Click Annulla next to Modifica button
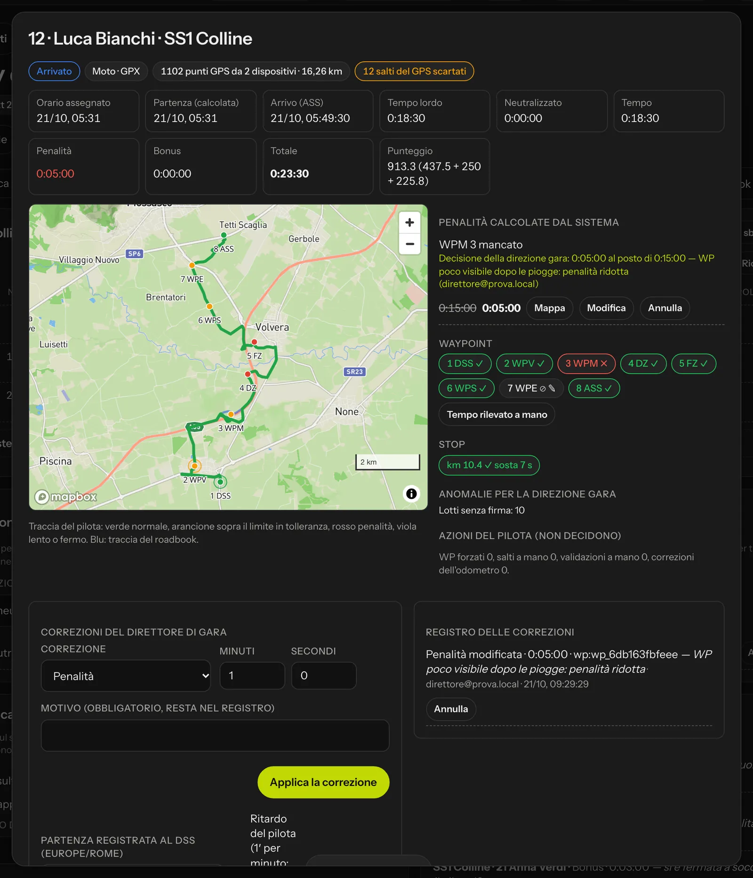This screenshot has width=753, height=878. pyautogui.click(x=665, y=308)
